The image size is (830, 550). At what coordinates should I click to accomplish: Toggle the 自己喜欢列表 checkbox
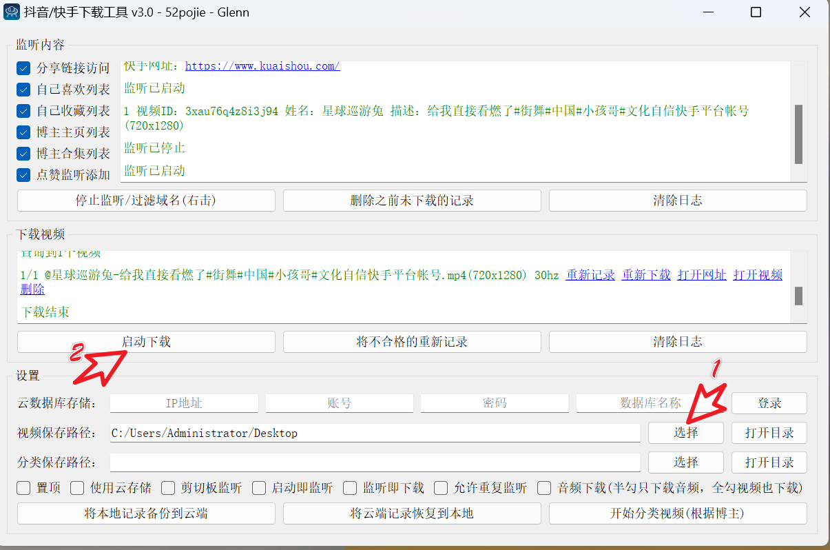[x=23, y=89]
